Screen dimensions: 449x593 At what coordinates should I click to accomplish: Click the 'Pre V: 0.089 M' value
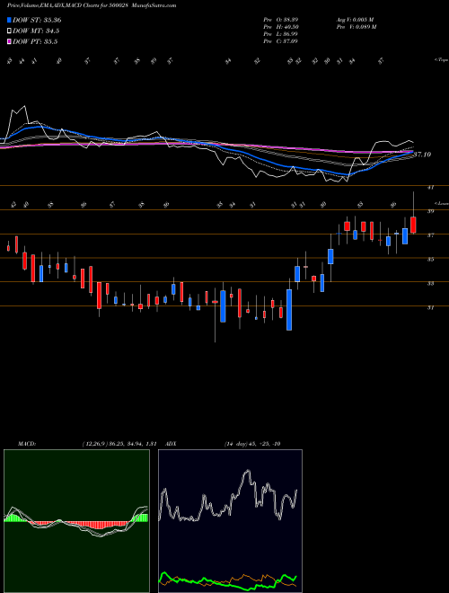(356, 27)
